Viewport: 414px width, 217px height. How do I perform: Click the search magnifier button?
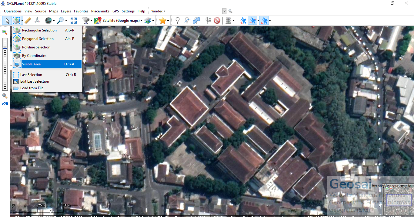coord(230,11)
